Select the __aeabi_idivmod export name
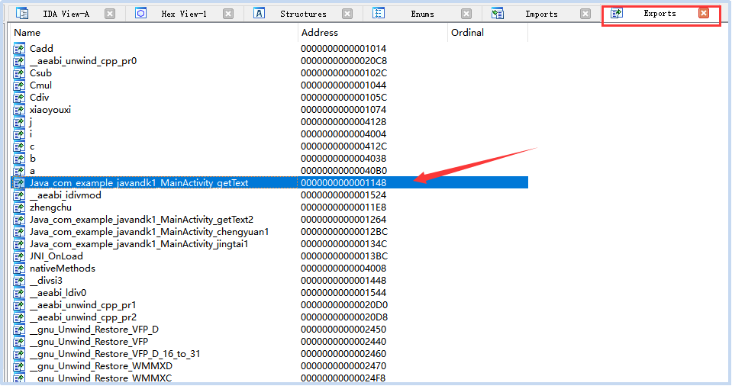 pos(66,195)
